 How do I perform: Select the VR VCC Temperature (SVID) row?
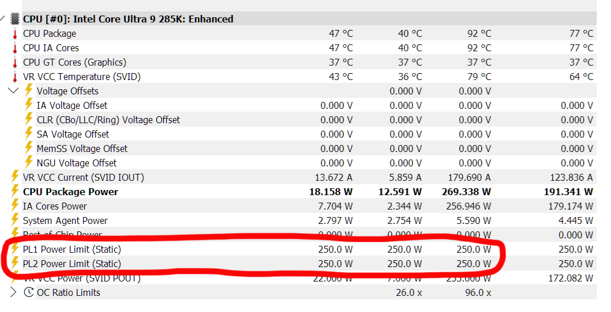[x=82, y=77]
